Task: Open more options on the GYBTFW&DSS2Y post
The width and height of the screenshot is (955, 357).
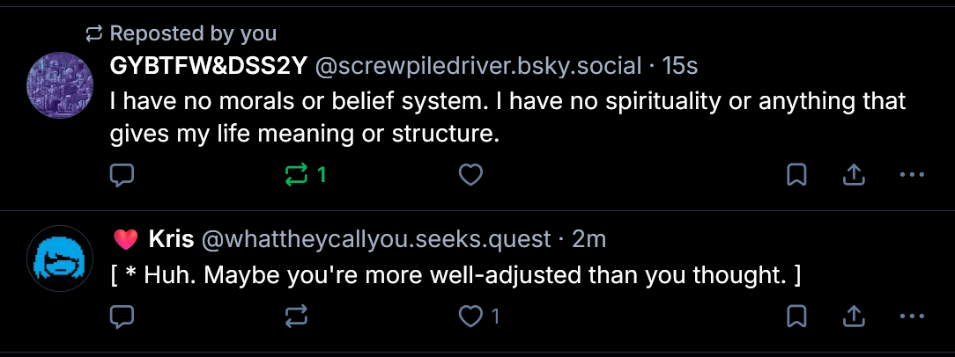Action: point(911,175)
